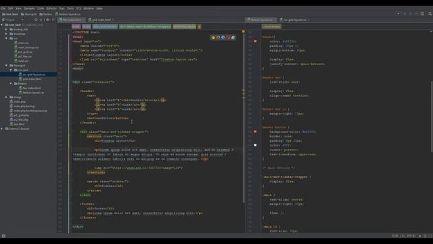433x244 pixels.
Task: Click the Debug button in top toolbar
Action: point(411,14)
